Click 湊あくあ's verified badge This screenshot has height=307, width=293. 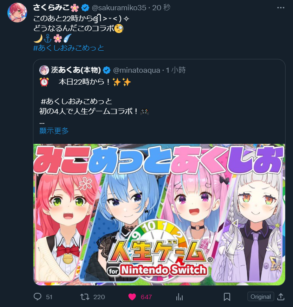pos(106,70)
